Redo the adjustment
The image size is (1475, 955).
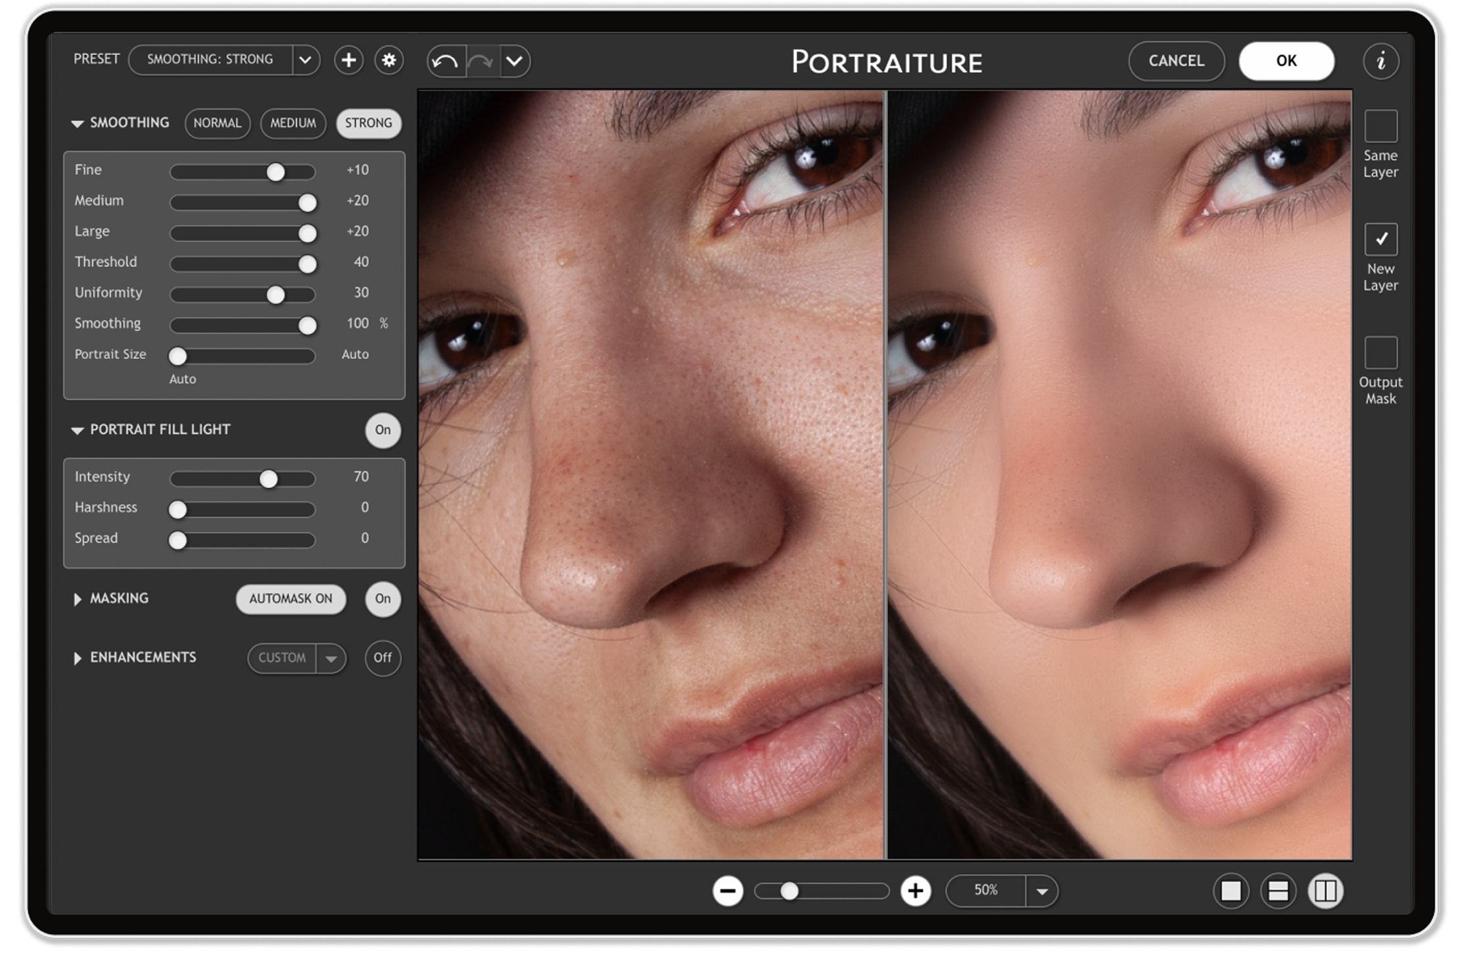click(482, 61)
